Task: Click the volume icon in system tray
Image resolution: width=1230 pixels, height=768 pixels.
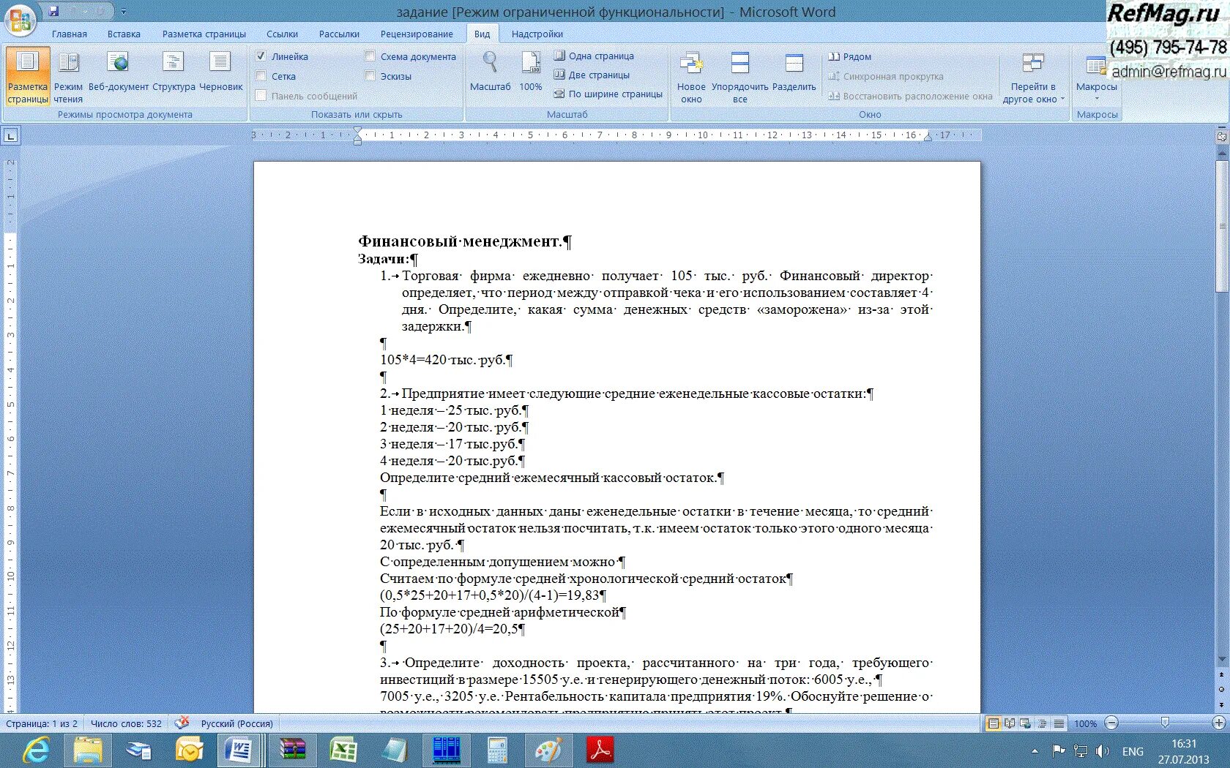Action: 1102,751
